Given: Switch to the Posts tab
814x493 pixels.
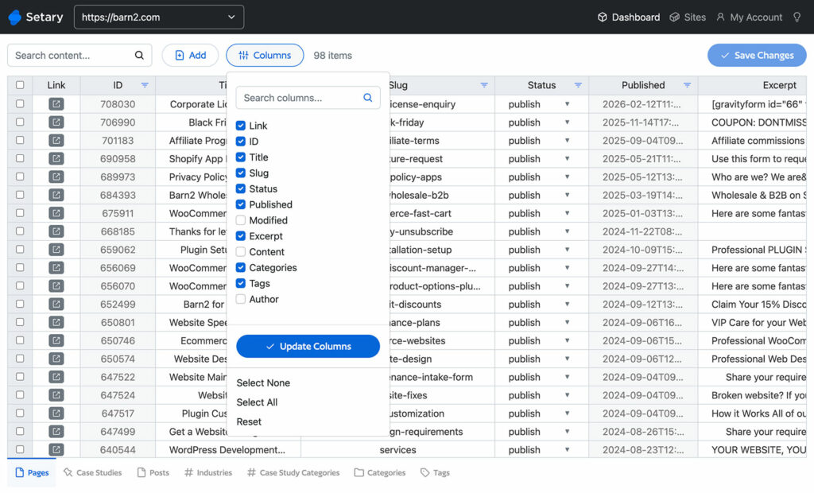Looking at the screenshot, I should [x=153, y=473].
